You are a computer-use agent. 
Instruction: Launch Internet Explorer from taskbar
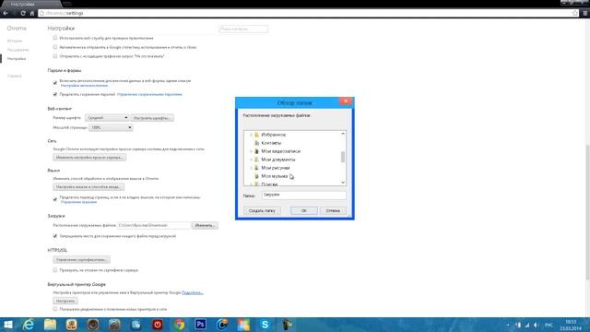pos(29,325)
